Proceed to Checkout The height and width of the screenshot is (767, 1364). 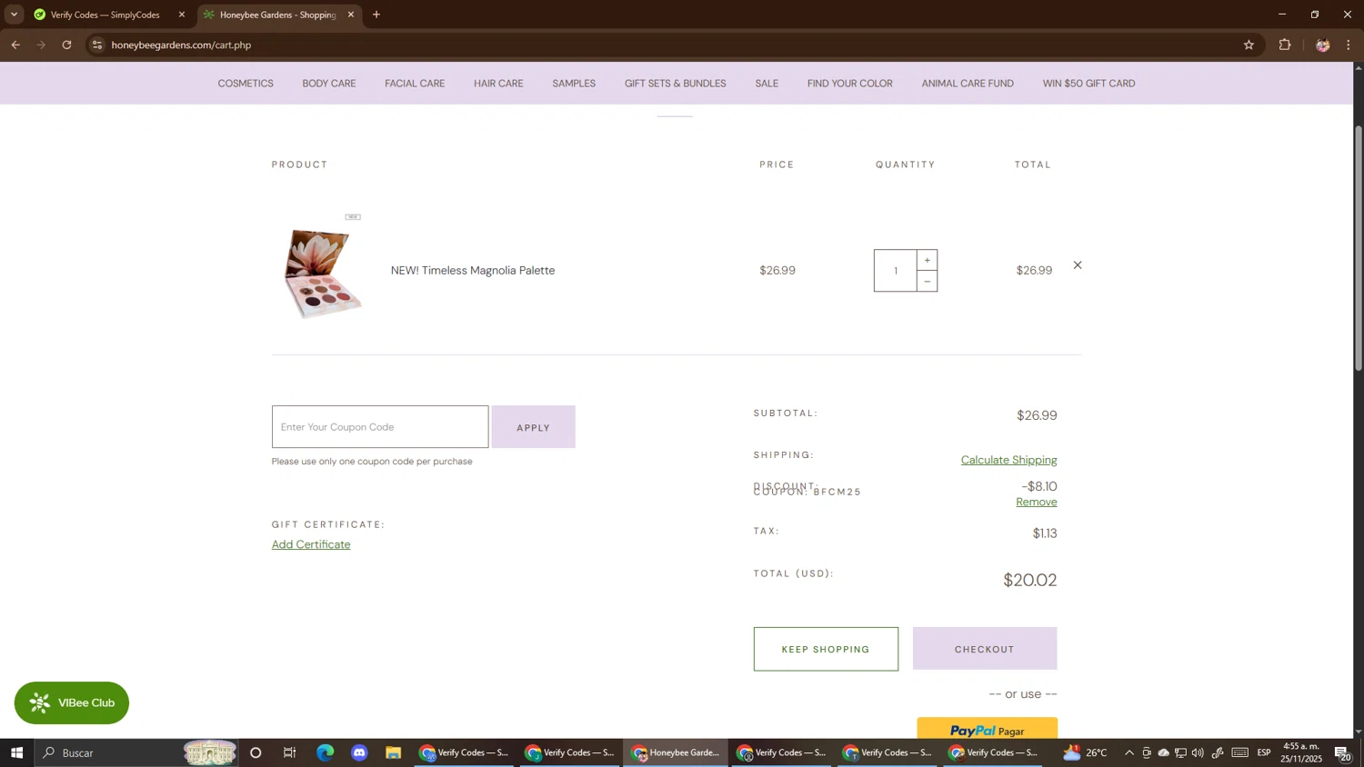(985, 649)
